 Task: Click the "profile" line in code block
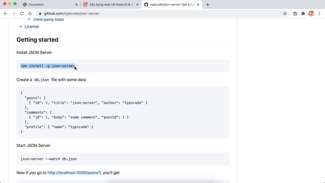59,127
